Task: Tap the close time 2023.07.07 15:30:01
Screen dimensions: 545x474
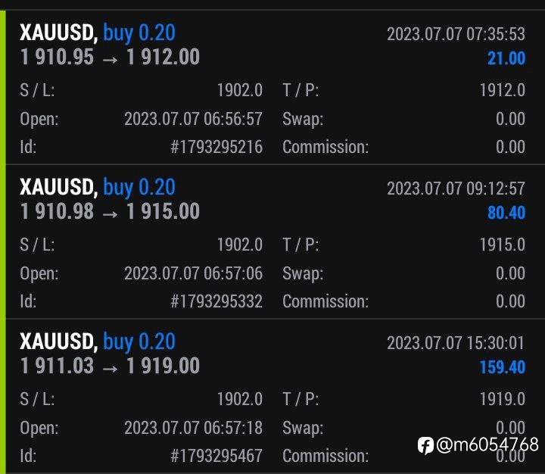Action: (x=456, y=343)
